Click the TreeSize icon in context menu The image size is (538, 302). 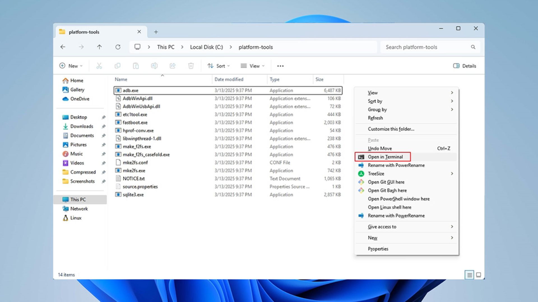pos(361,174)
